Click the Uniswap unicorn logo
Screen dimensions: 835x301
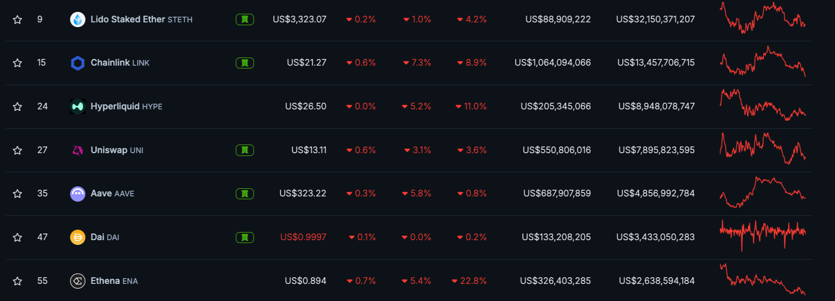[78, 150]
